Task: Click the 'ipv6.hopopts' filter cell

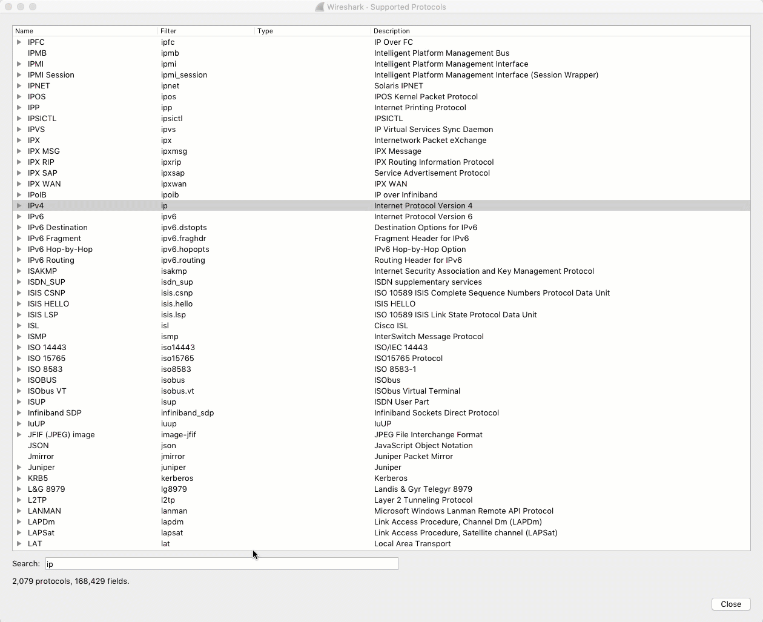Action: coord(185,249)
